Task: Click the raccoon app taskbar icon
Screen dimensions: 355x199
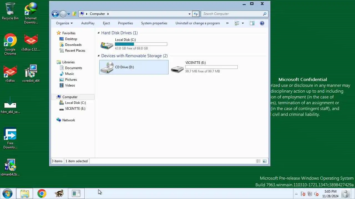Action: pos(59,193)
